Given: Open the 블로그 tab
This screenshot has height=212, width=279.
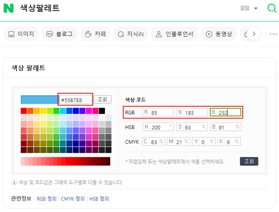Looking at the screenshot, I should (x=59, y=34).
